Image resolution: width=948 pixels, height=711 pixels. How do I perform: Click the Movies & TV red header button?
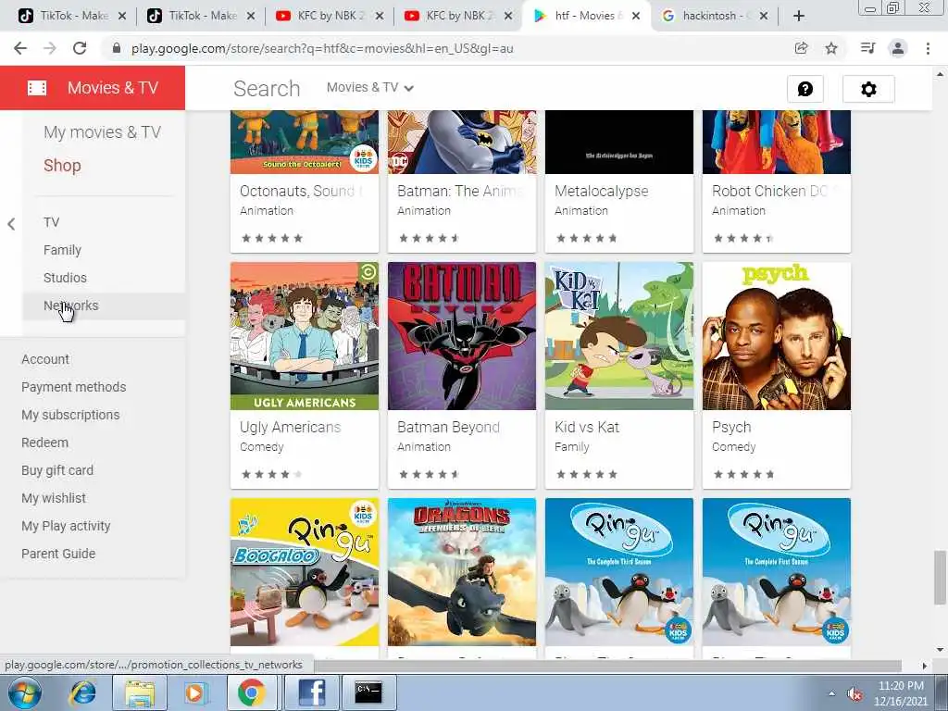pyautogui.click(x=93, y=88)
